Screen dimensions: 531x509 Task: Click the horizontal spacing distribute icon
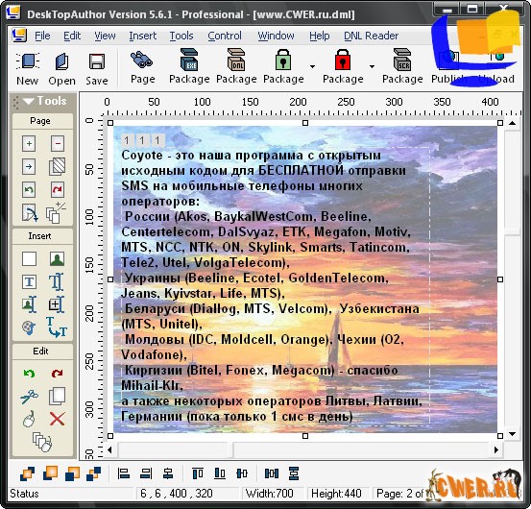tap(272, 473)
